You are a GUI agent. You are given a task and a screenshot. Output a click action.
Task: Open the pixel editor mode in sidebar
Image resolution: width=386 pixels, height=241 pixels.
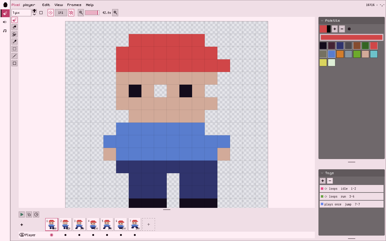[5, 13]
